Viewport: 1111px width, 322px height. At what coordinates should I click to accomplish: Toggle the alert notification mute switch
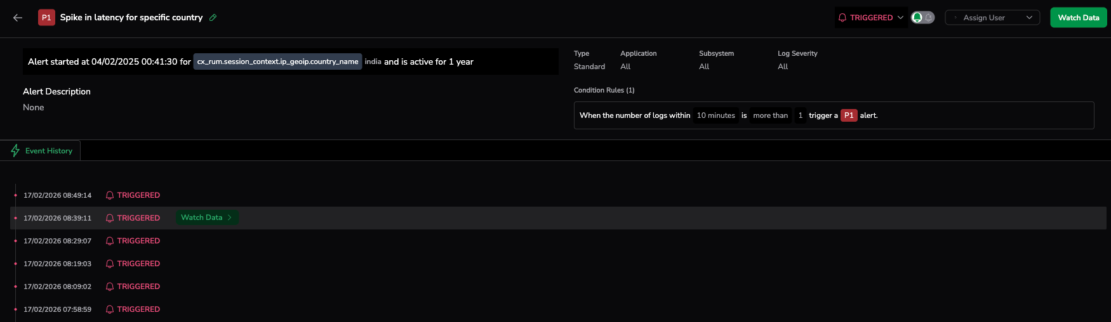pos(922,18)
